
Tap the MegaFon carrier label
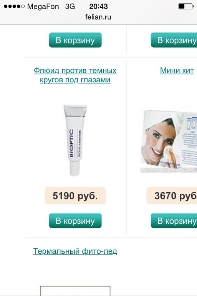[x=43, y=7]
